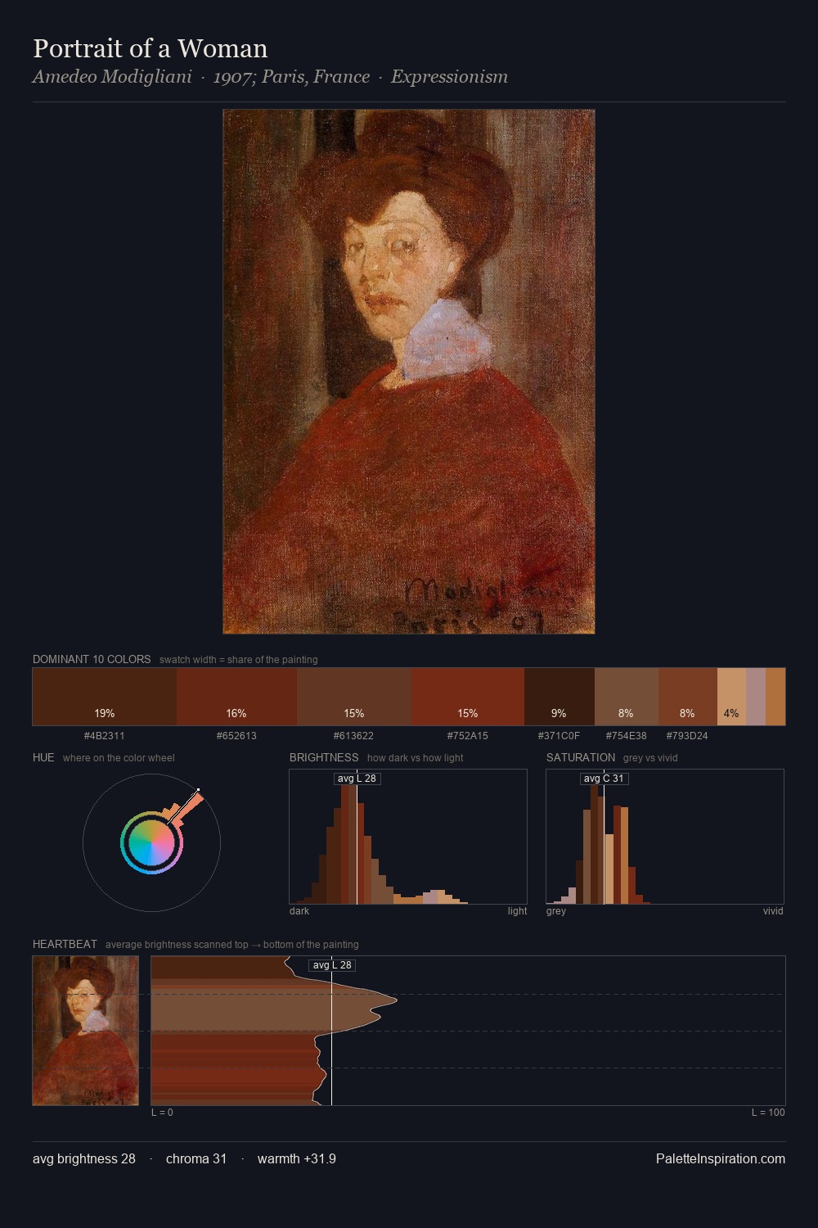Click the hex code #613622 label
Screen dimensions: 818x1228
click(353, 736)
